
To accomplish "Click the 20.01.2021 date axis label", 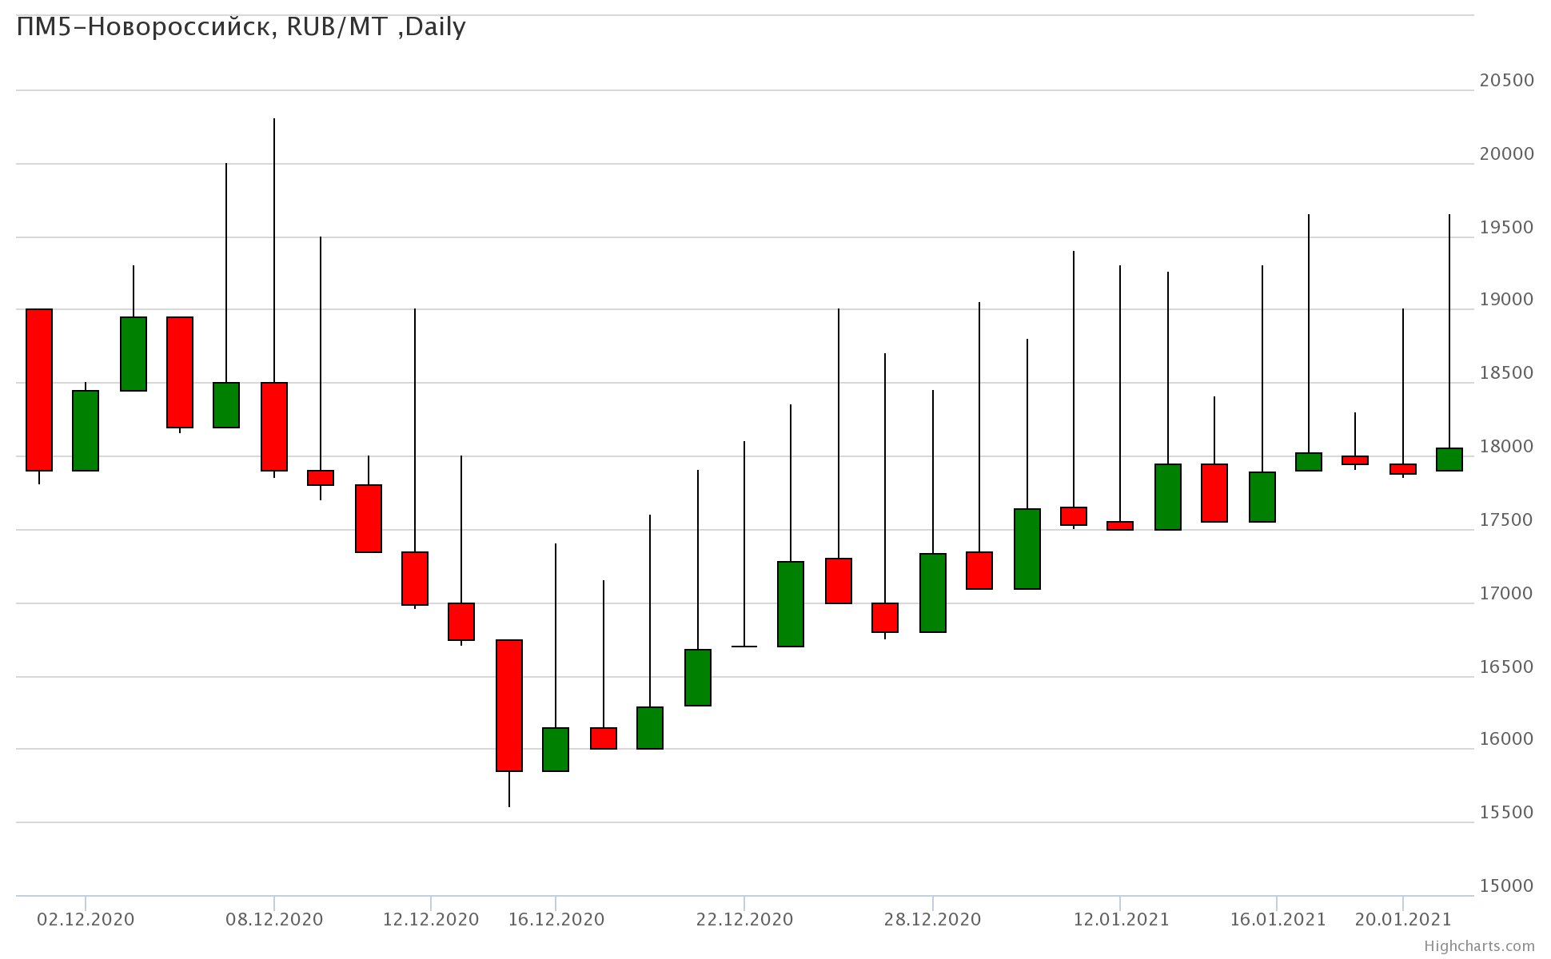I will point(1402,919).
